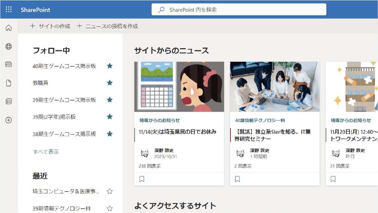The height and width of the screenshot is (213, 378).
Task: Open recent site 39期情報テクノロジー科
Action: pos(62,208)
